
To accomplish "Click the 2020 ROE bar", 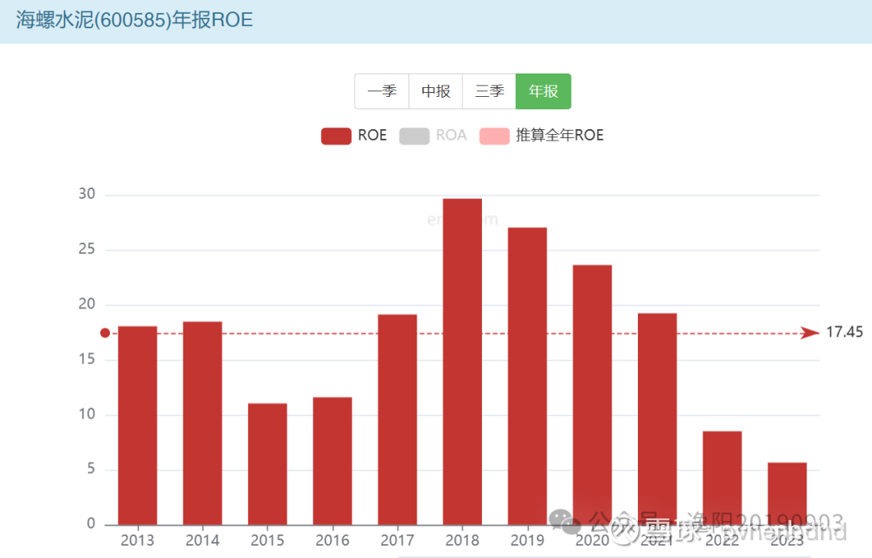I will point(593,395).
